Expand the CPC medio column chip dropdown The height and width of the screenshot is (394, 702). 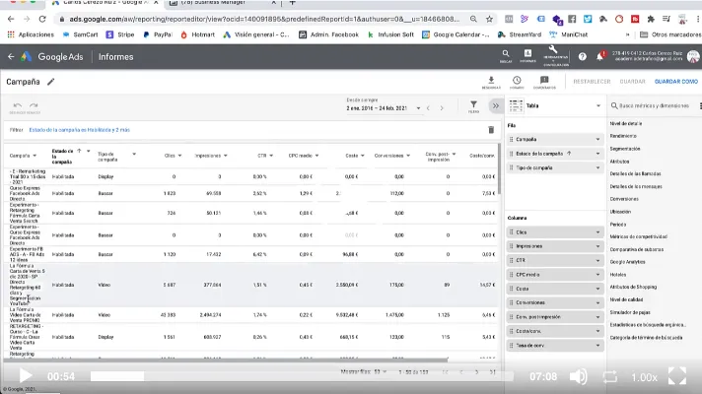(x=597, y=275)
